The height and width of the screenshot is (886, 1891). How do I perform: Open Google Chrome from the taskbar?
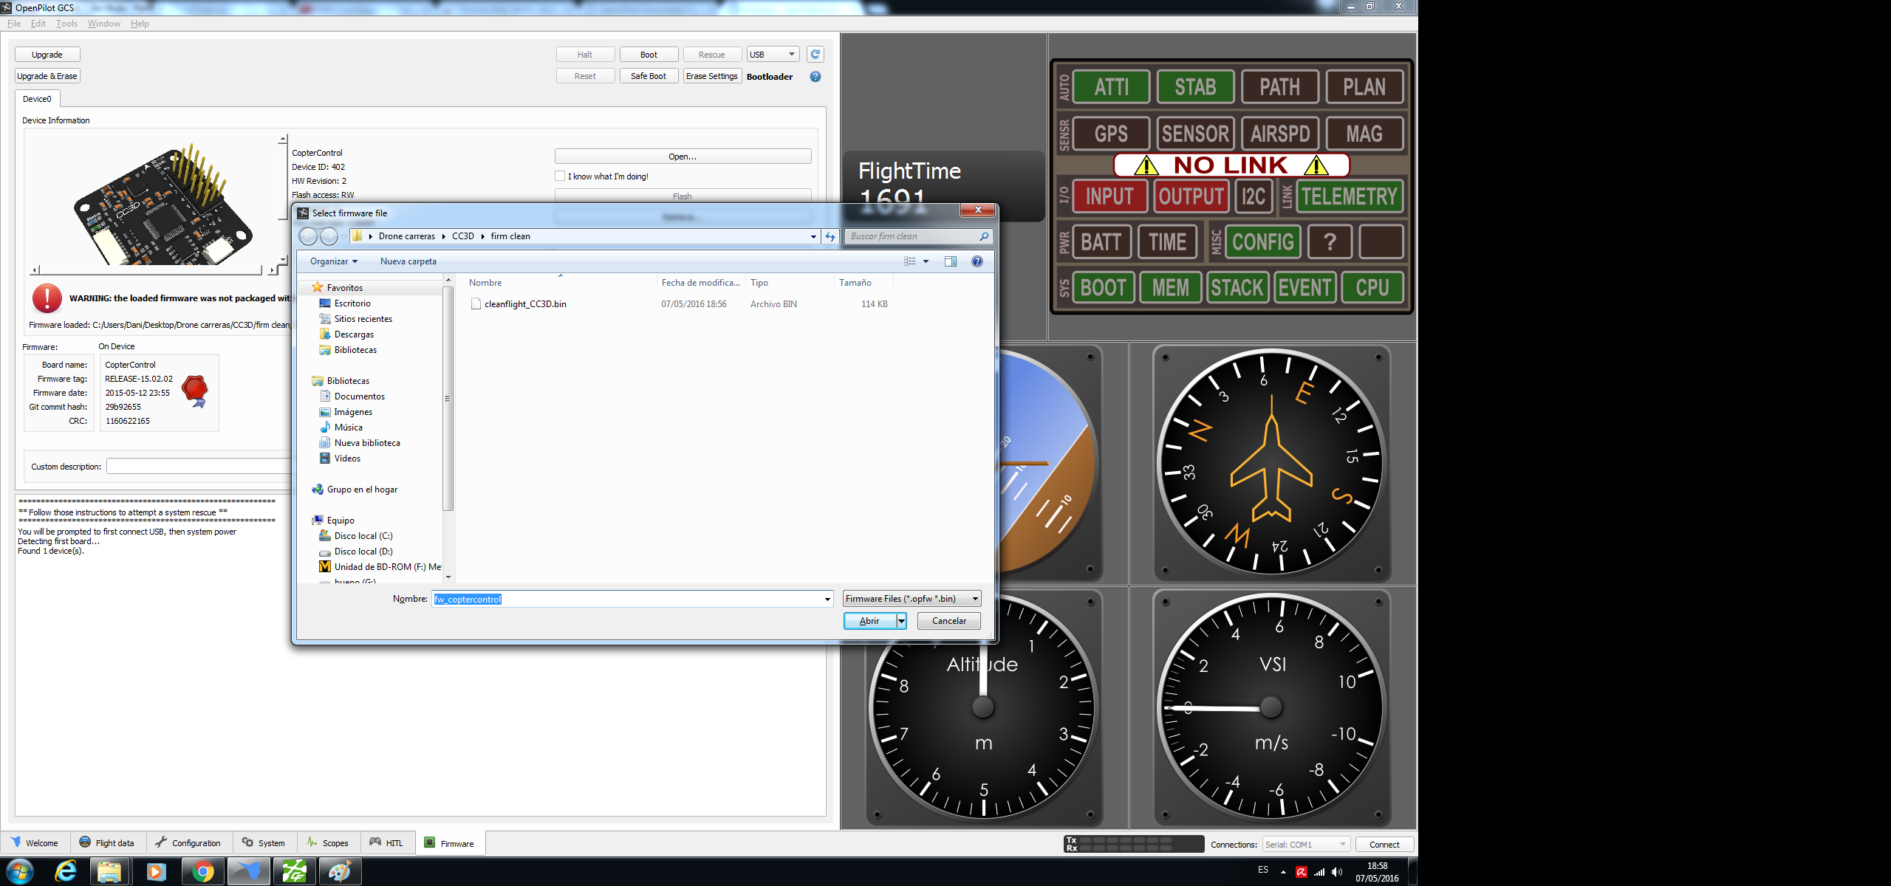(202, 872)
